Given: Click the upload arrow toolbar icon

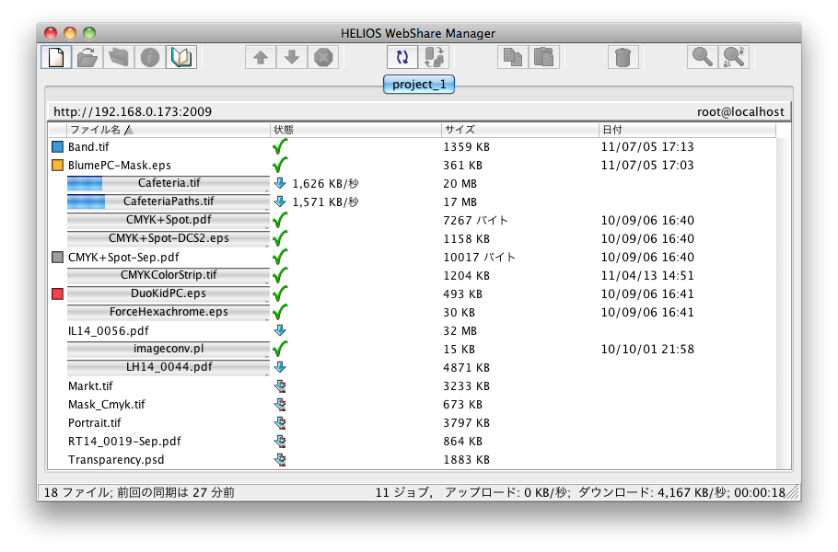Looking at the screenshot, I should 261,57.
